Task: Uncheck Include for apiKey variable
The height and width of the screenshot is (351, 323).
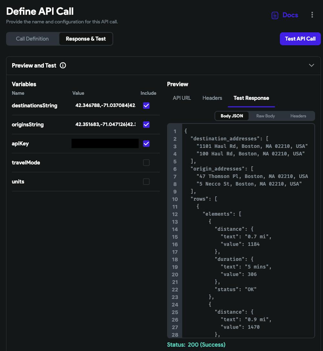Action: (146, 144)
